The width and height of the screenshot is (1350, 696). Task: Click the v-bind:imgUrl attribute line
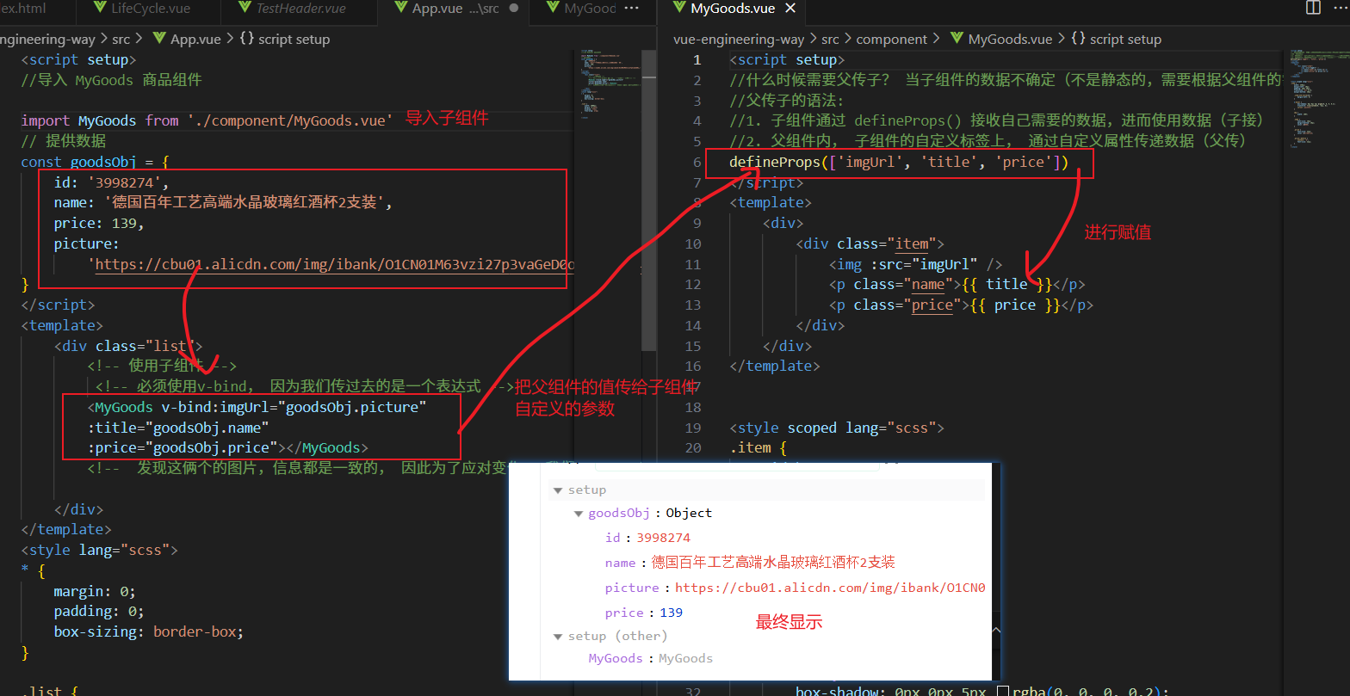tap(257, 407)
